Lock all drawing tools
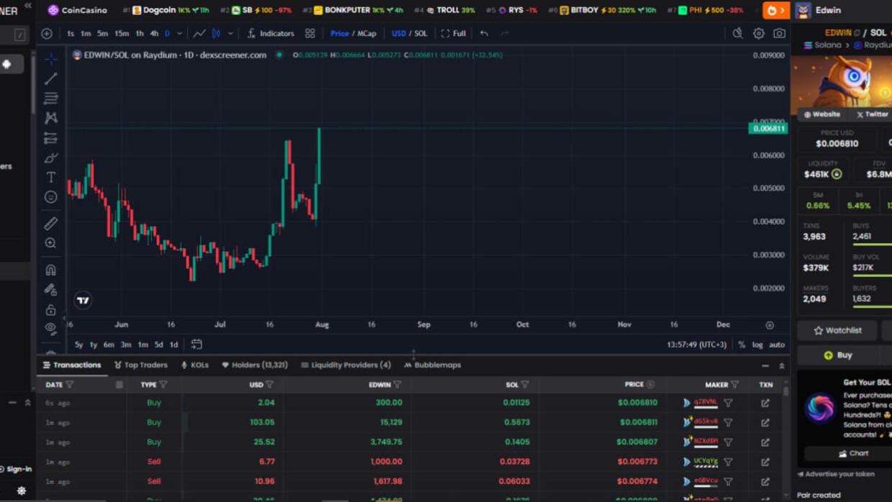 (x=50, y=310)
